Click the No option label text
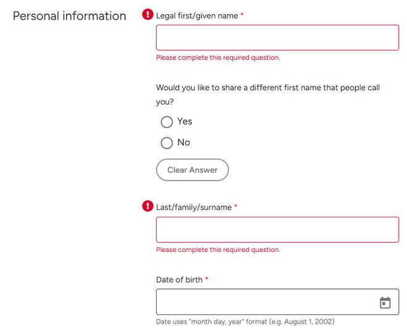The width and height of the screenshot is (407, 336). (183, 143)
